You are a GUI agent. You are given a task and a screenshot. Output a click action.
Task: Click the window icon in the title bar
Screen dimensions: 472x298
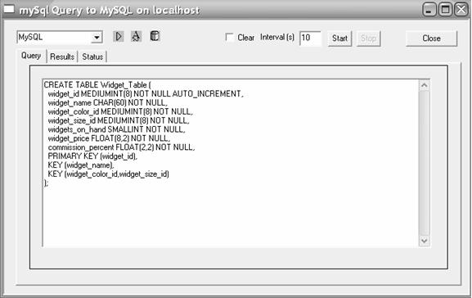[9, 9]
